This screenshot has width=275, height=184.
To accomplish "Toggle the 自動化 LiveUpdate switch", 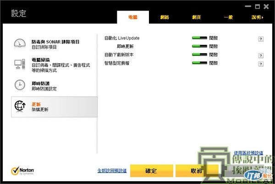I will coord(199,38).
